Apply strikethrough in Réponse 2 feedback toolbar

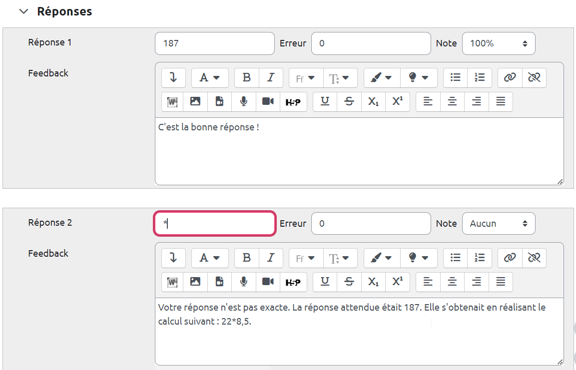tap(349, 282)
